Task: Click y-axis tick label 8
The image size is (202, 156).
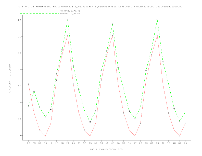Action: (20, 135)
